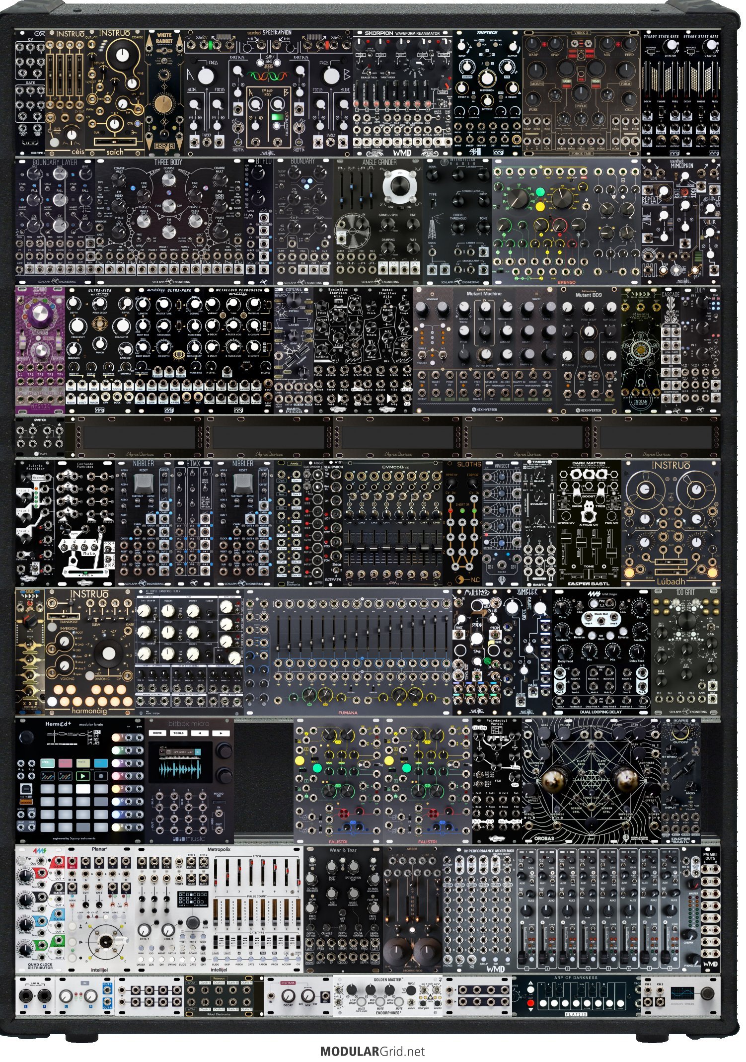Select the CVMod8 module
Image resolution: width=746 pixels, height=1062 pixels.
[x=393, y=523]
